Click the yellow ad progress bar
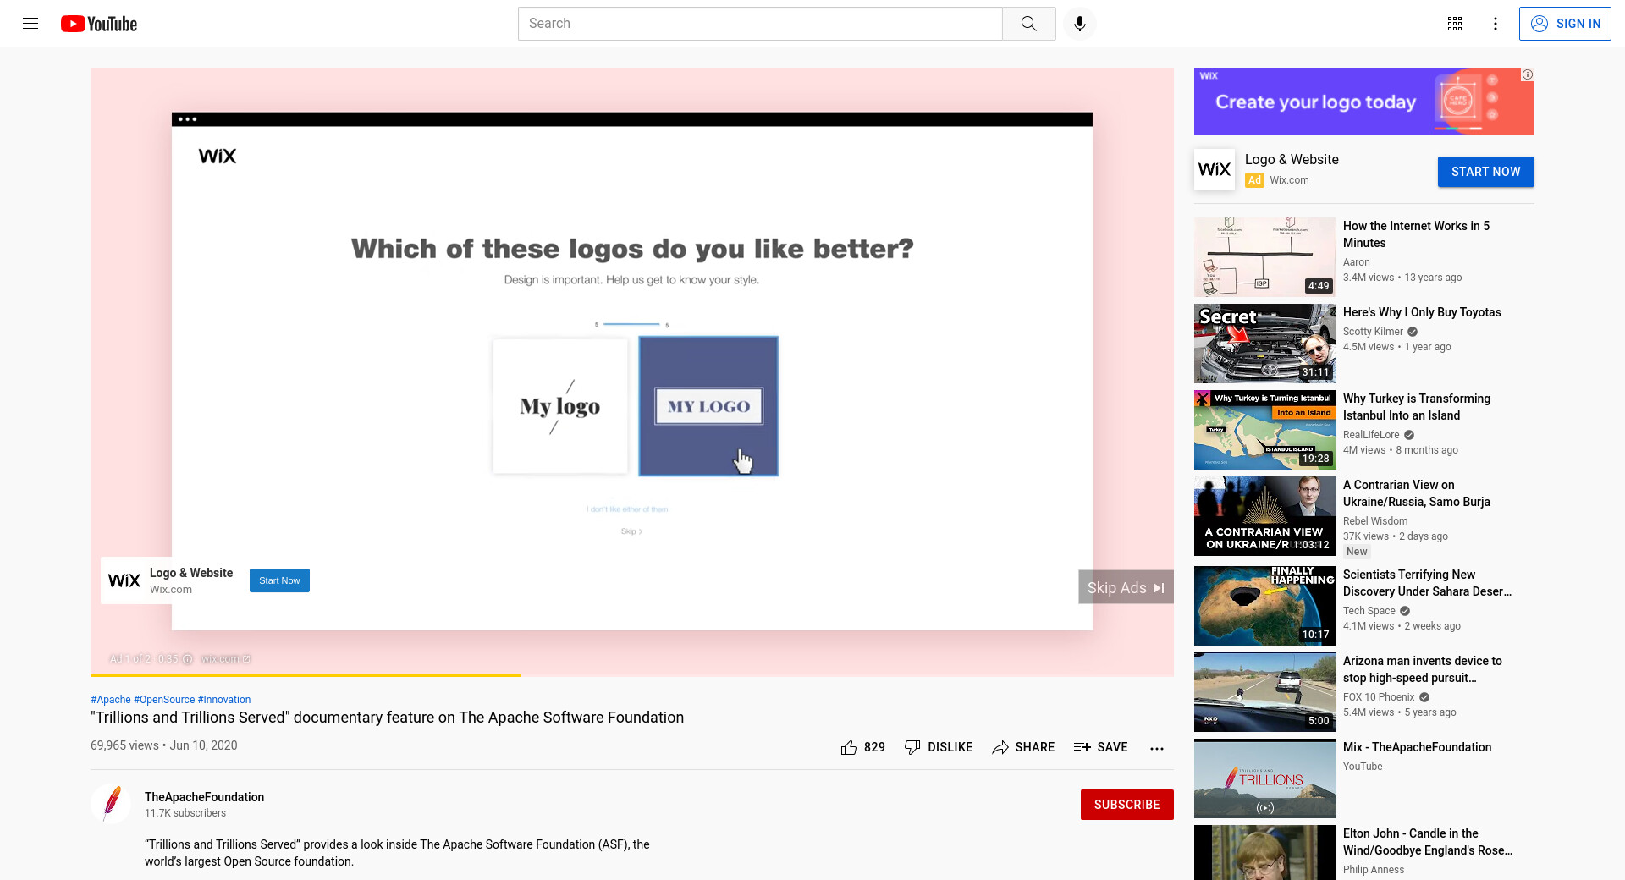The height and width of the screenshot is (880, 1625). click(306, 675)
